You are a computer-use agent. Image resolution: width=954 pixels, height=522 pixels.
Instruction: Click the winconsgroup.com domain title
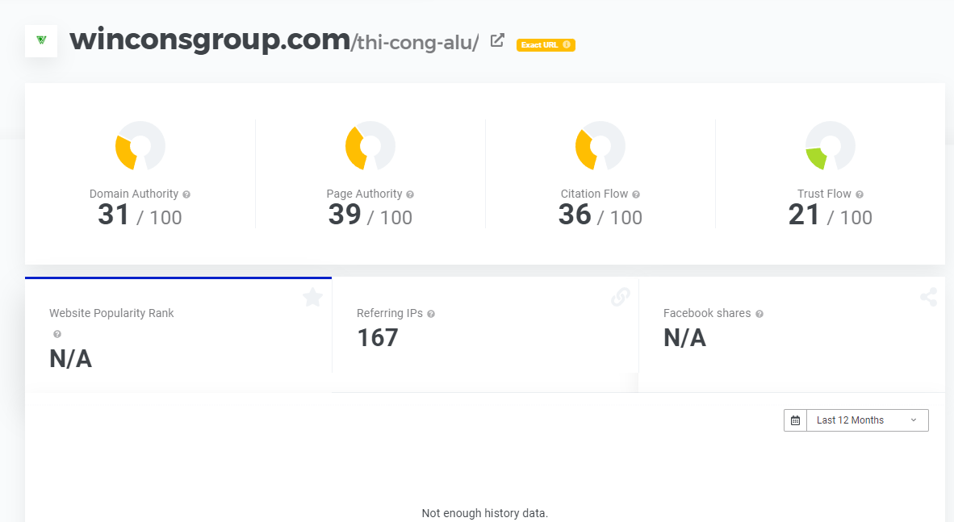(210, 40)
